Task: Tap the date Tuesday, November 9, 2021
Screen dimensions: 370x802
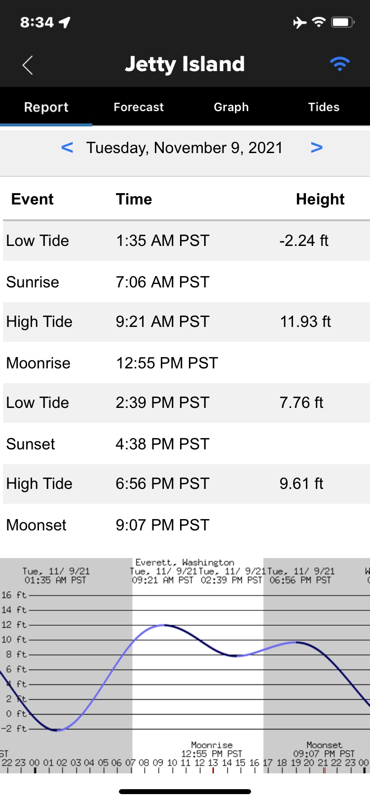Action: (185, 148)
